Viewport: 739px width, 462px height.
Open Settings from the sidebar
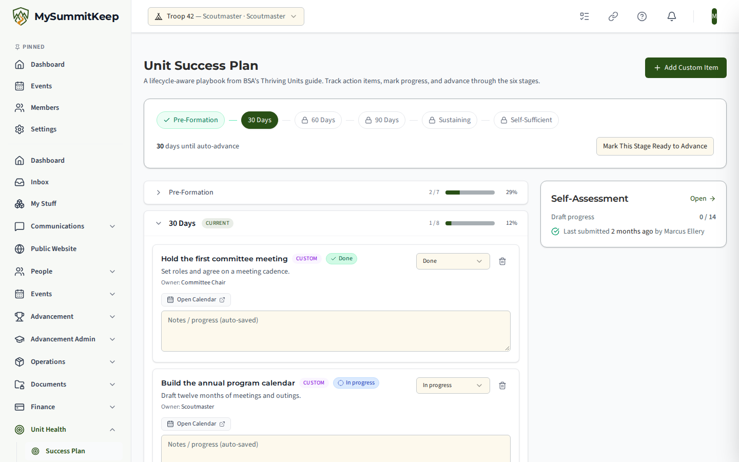pos(66,129)
